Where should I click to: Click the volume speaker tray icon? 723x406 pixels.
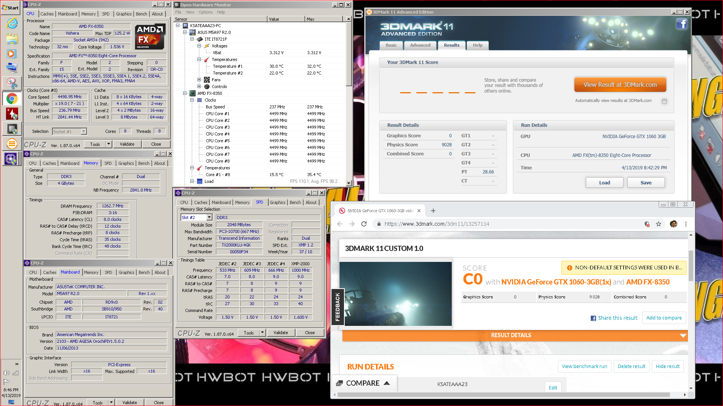6,373
